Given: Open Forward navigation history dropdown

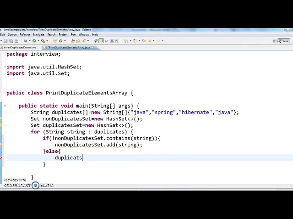Looking at the screenshot, I should pos(163,41).
